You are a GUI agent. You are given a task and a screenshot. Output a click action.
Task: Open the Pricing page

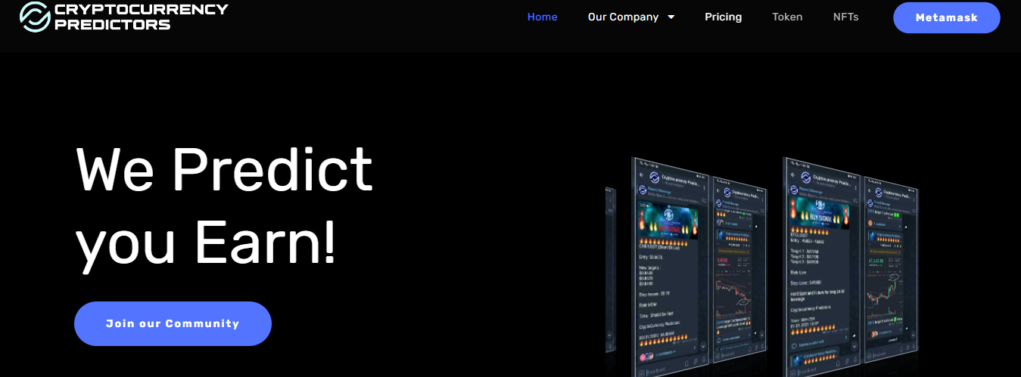click(723, 17)
